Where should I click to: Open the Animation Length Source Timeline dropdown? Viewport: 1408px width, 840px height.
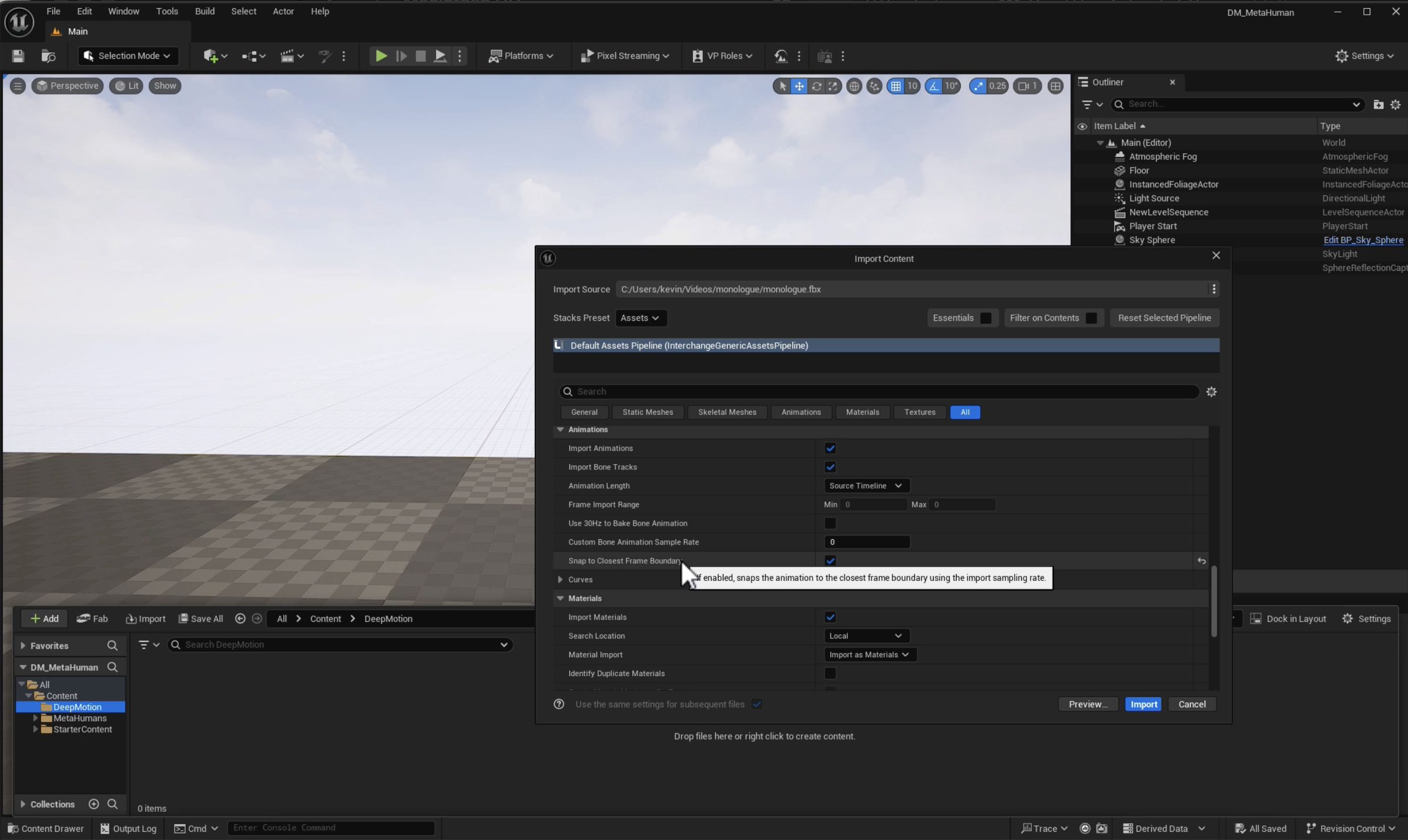tap(866, 486)
